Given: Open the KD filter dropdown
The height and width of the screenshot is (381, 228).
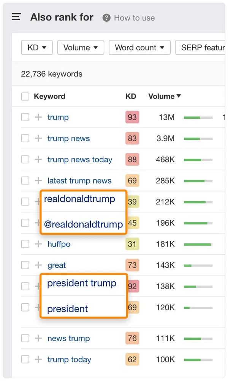Looking at the screenshot, I should click(x=37, y=48).
